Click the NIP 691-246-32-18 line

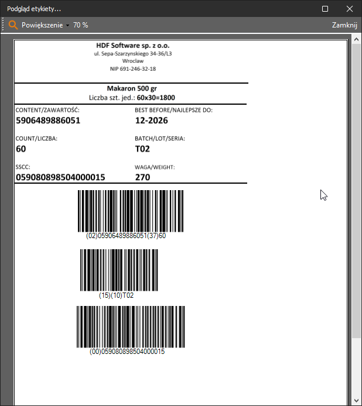(x=133, y=68)
